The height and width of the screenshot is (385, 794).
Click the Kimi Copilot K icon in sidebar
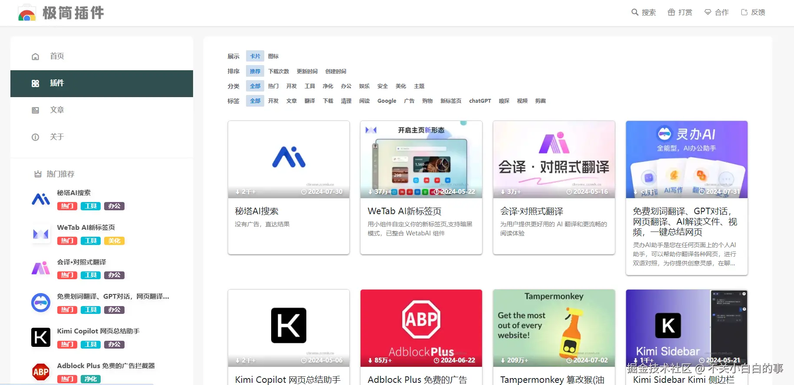coord(41,337)
